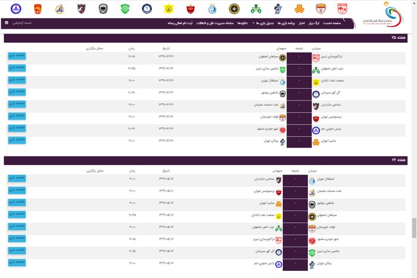Open Naft Masjed Soleyman logo in top team bar
This screenshot has width=417, height=278.
[x=60, y=9]
